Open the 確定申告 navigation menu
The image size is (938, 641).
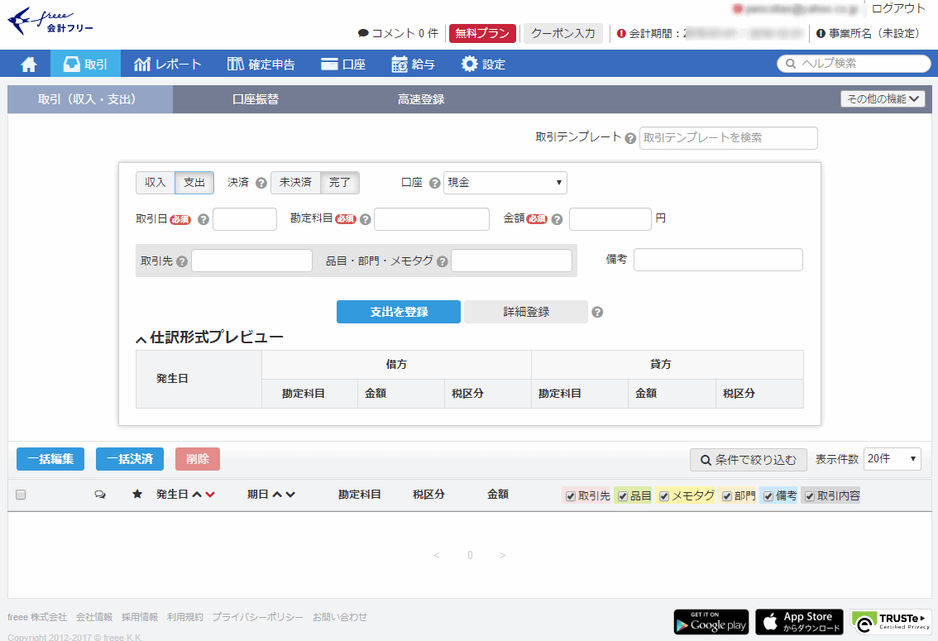[261, 64]
